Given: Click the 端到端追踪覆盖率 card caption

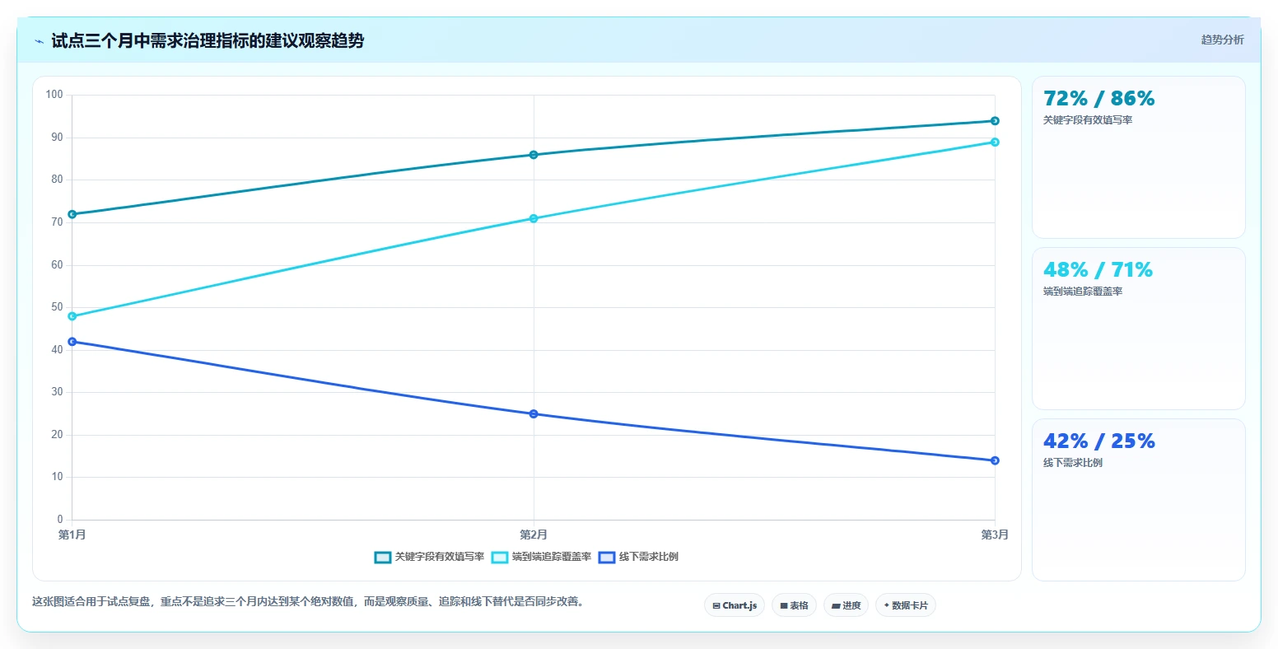Looking at the screenshot, I should tap(1083, 292).
